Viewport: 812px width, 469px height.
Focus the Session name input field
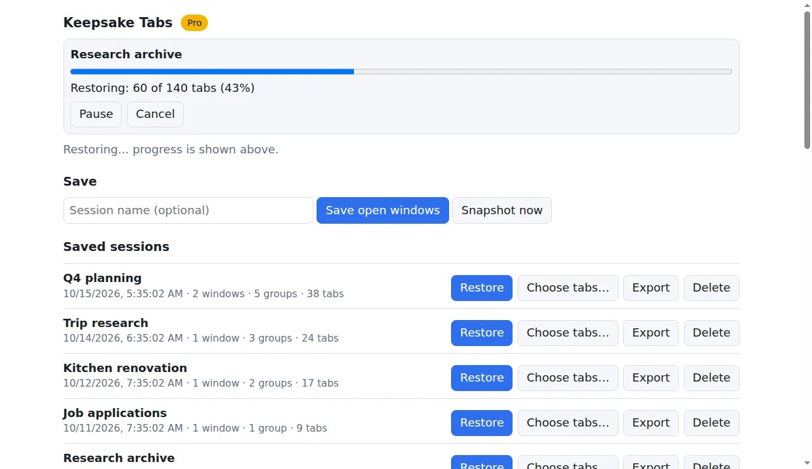[188, 210]
